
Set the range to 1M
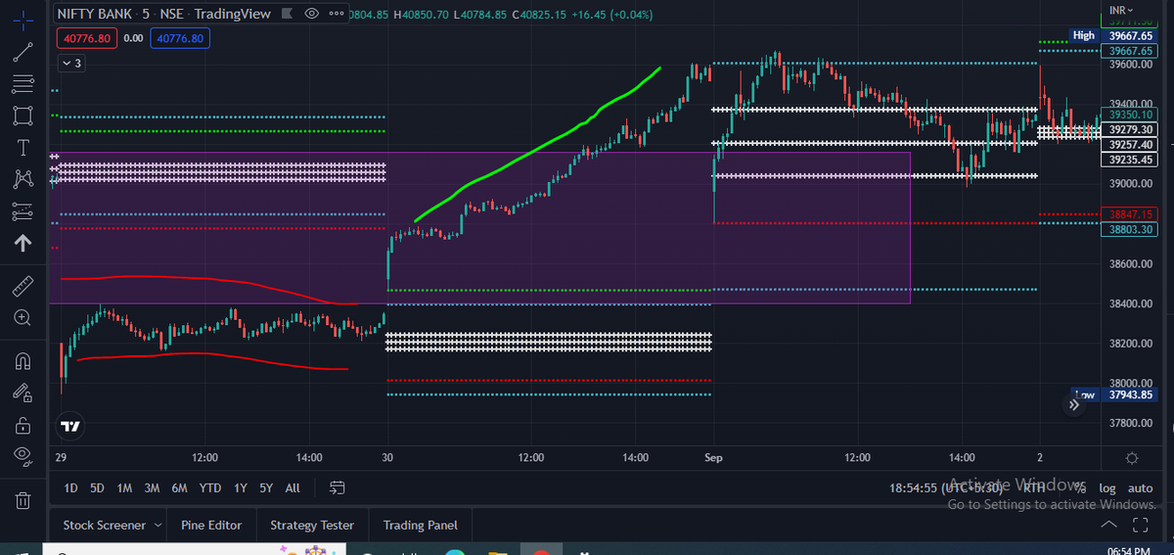pos(124,487)
